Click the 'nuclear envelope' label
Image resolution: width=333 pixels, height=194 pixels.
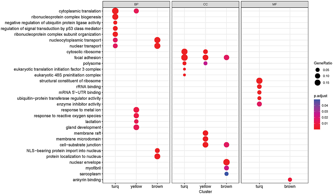(85, 162)
